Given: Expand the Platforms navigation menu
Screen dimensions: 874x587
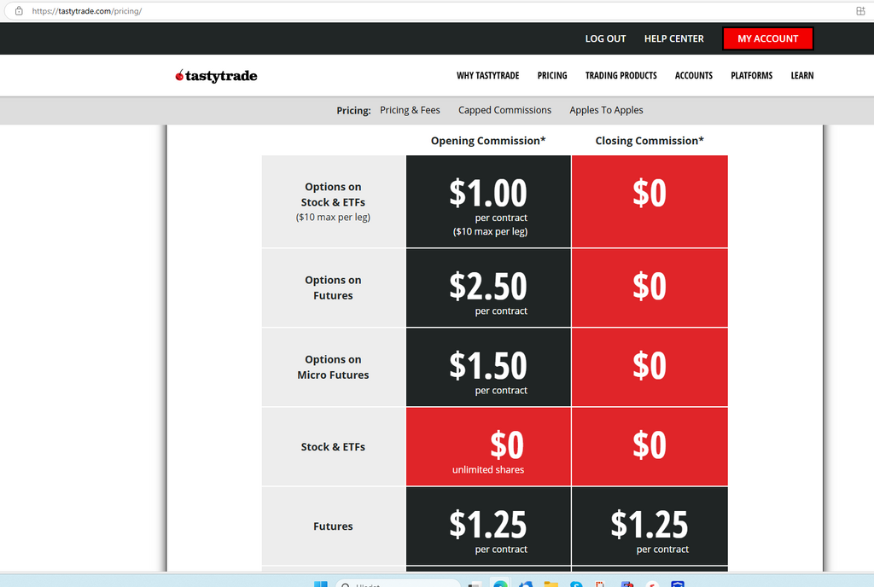Looking at the screenshot, I should (x=751, y=76).
